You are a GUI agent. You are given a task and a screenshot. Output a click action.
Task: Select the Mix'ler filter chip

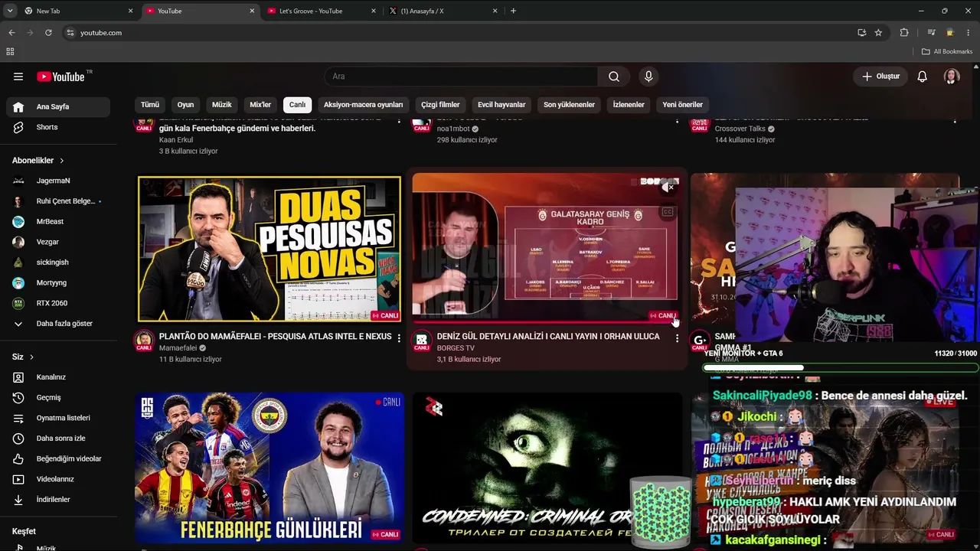(x=261, y=105)
